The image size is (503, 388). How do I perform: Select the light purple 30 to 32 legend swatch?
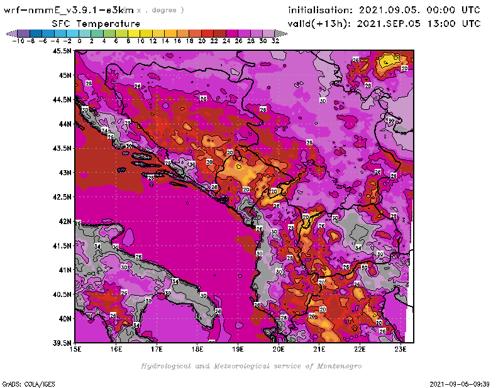268,34
